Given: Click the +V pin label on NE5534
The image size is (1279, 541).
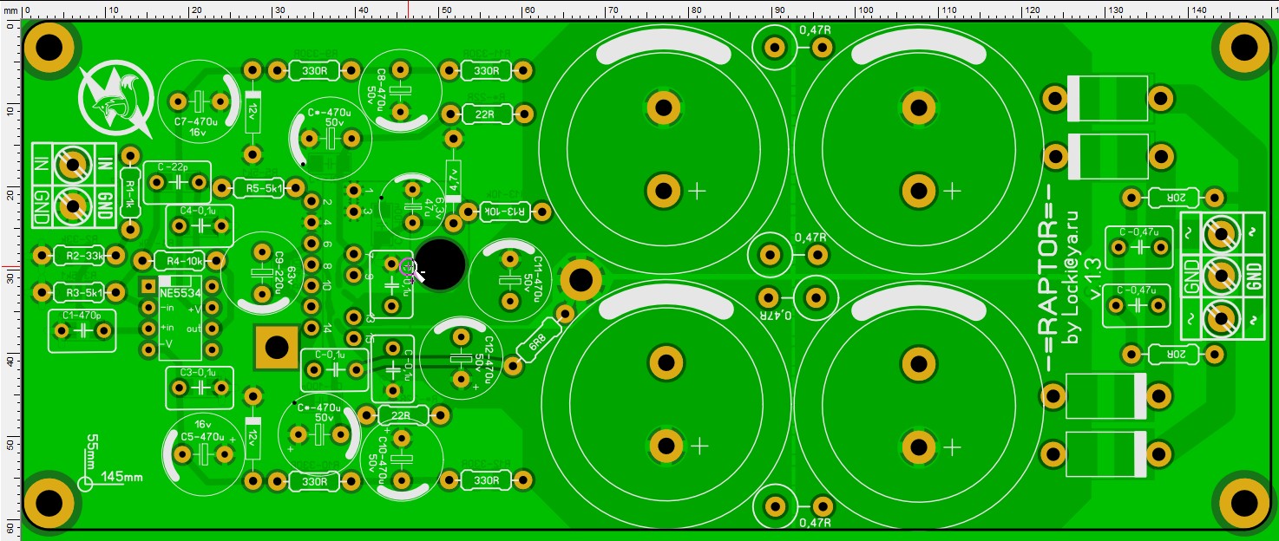Looking at the screenshot, I should click(x=193, y=309).
